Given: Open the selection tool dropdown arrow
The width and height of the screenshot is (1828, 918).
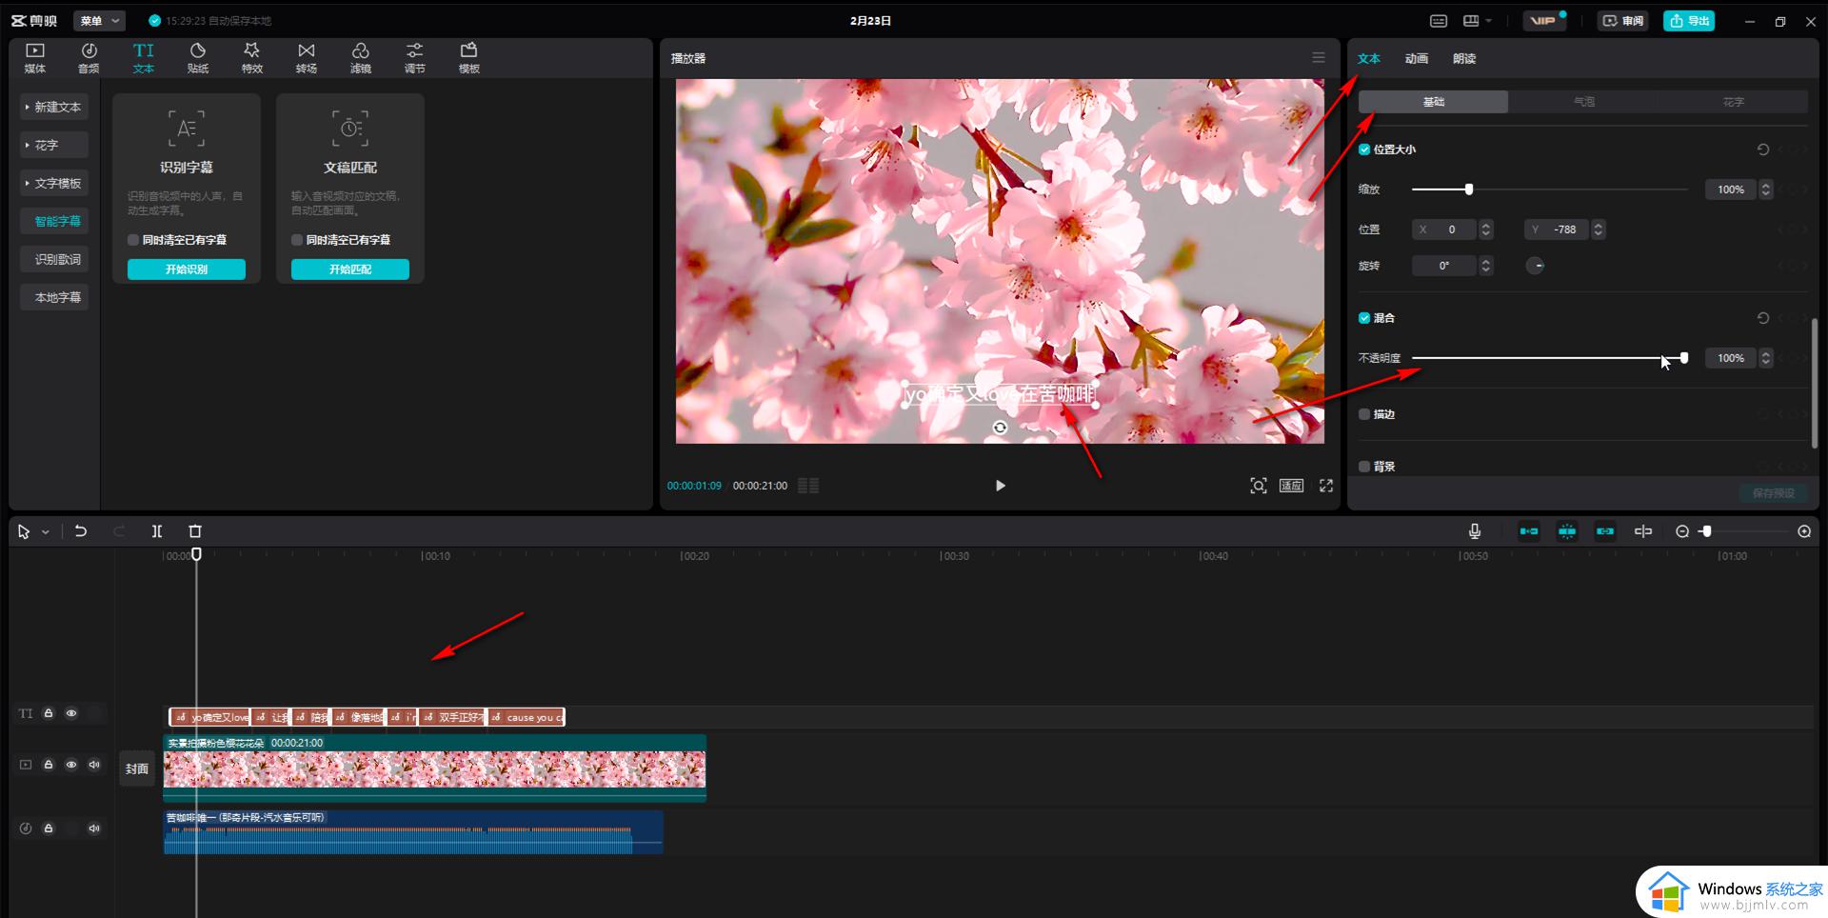Looking at the screenshot, I should (x=46, y=532).
